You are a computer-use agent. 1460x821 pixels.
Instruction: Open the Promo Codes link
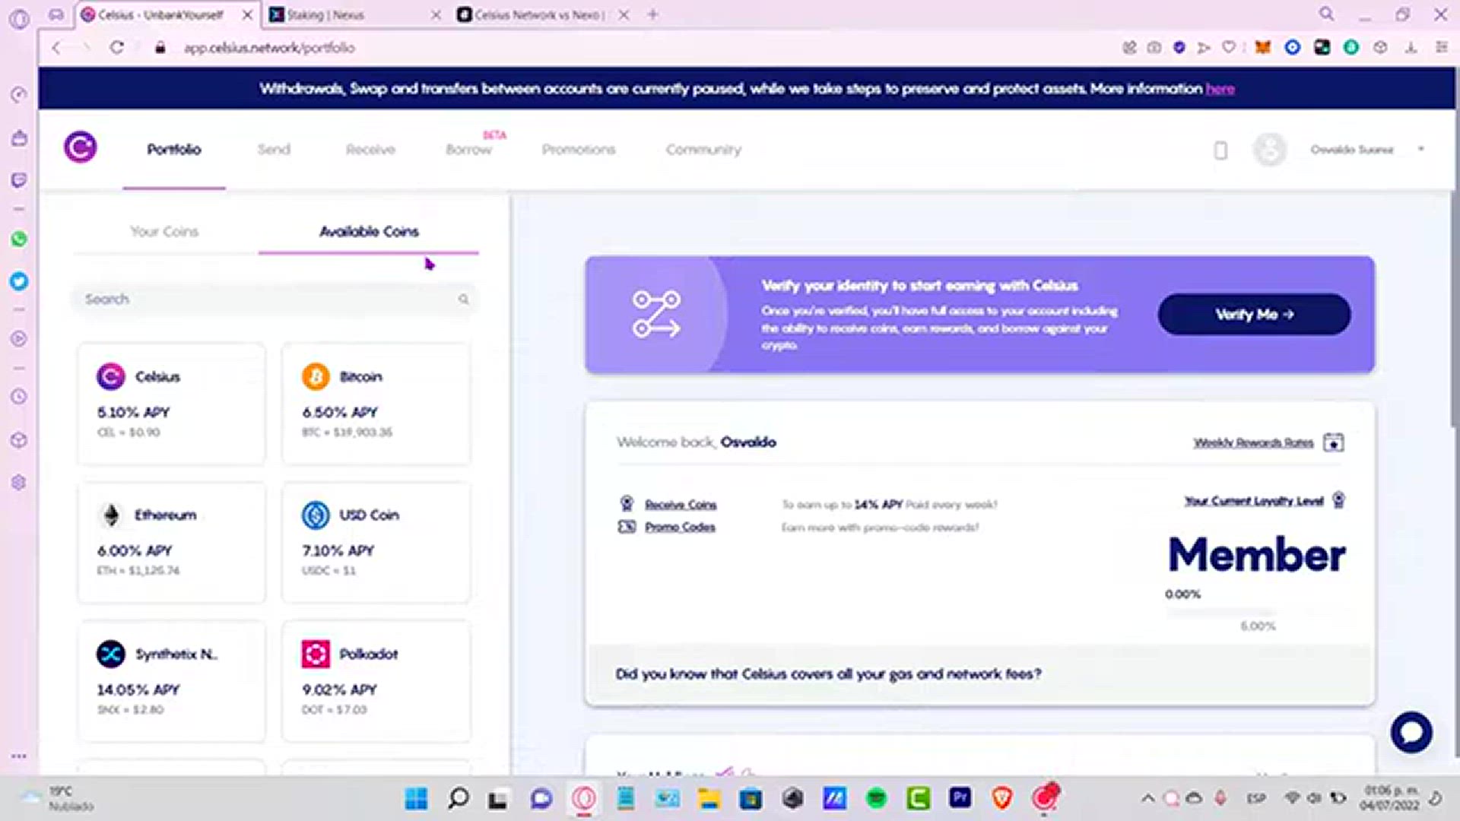tap(680, 527)
